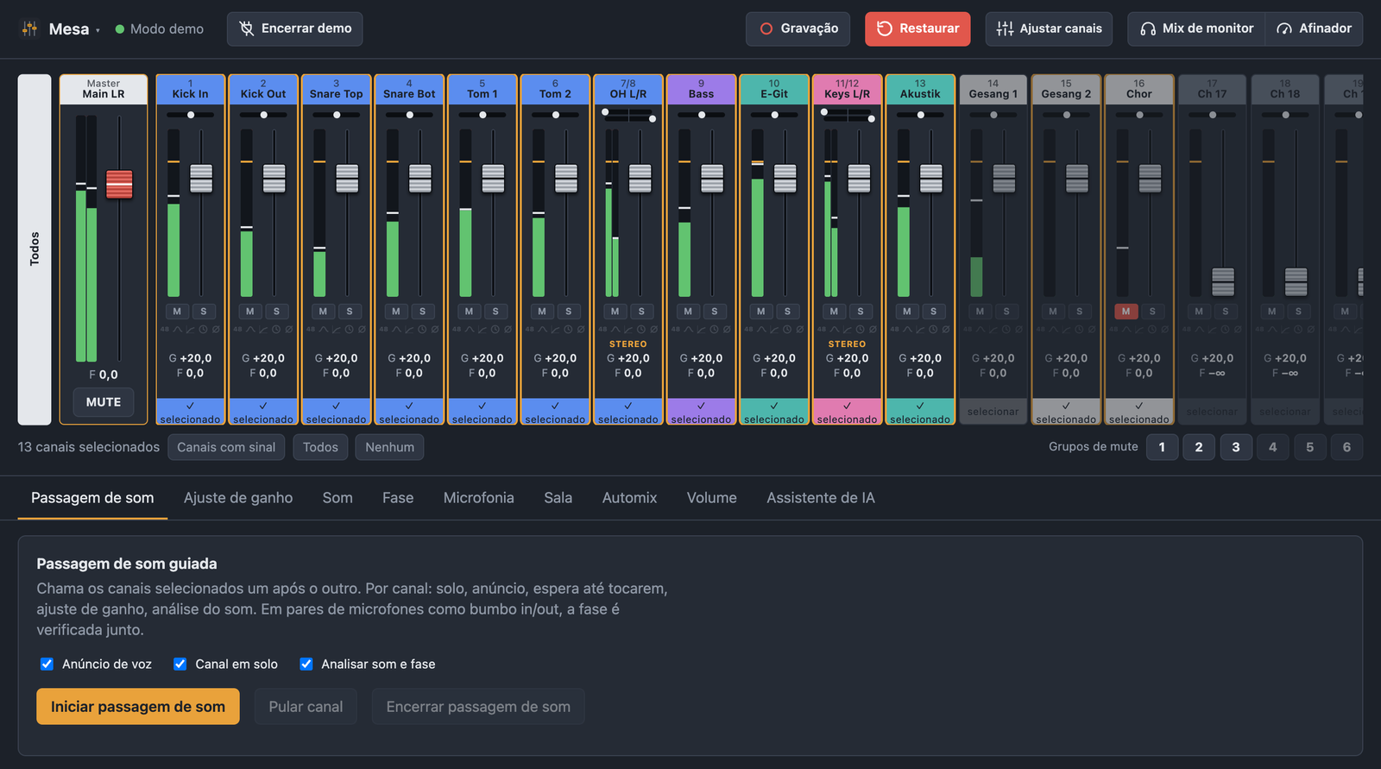Image resolution: width=1381 pixels, height=769 pixels.
Task: Click the Kick In channel fader handle
Action: 201,178
